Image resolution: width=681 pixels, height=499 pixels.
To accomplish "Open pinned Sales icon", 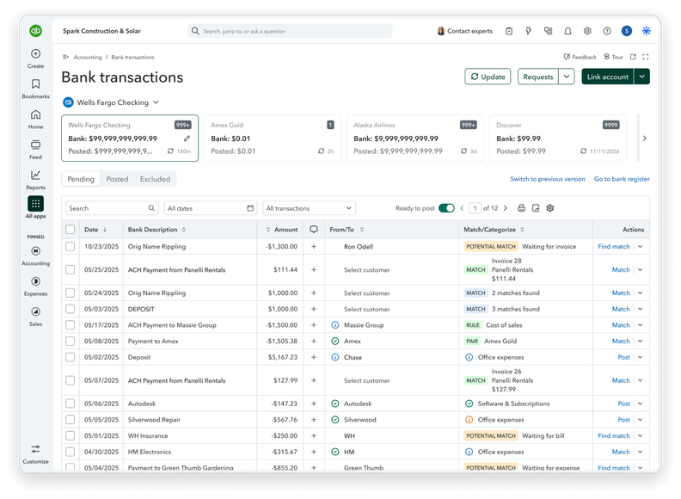I will (35, 311).
